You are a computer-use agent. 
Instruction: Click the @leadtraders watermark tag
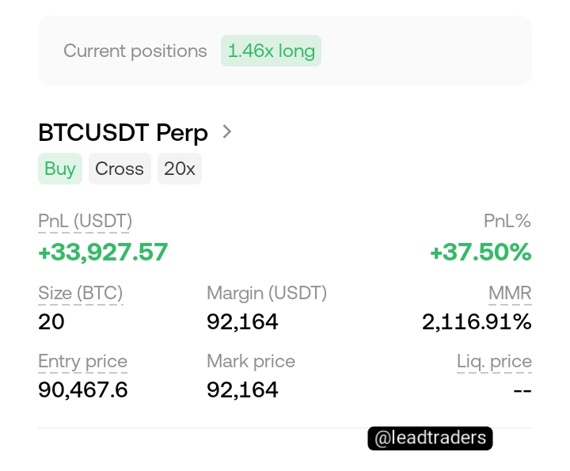click(430, 439)
